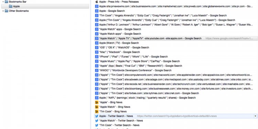Collapse the Bookmarks Bar tree folder
Screen dimensions: 258x129
pos(3,2)
